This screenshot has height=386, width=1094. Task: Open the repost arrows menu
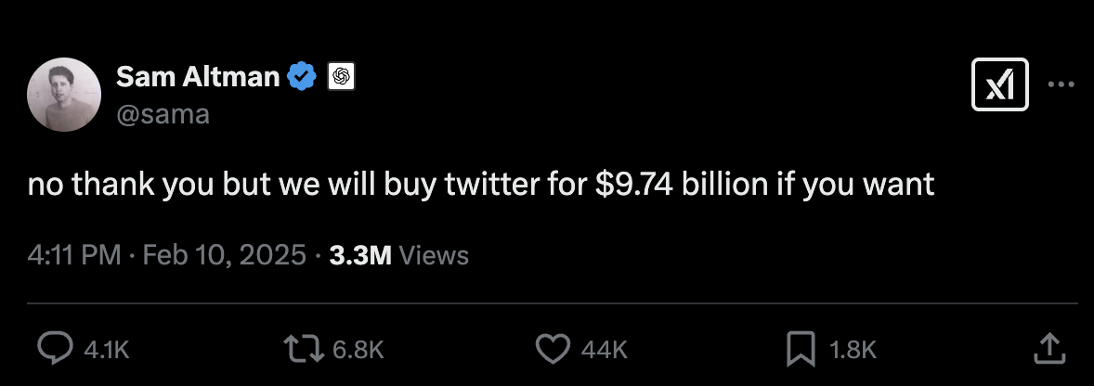[x=304, y=348]
